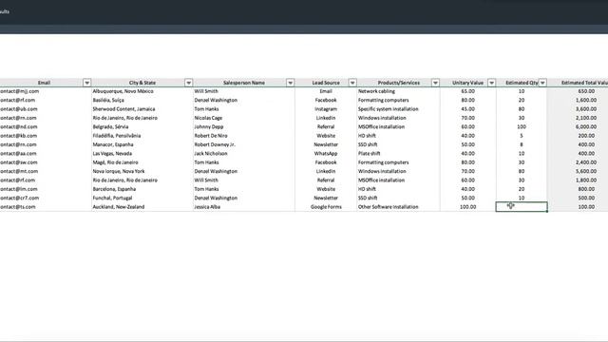The width and height of the screenshot is (608, 342).
Task: Select 'Referral' in the Johnny Depp row
Action: pyautogui.click(x=326, y=126)
